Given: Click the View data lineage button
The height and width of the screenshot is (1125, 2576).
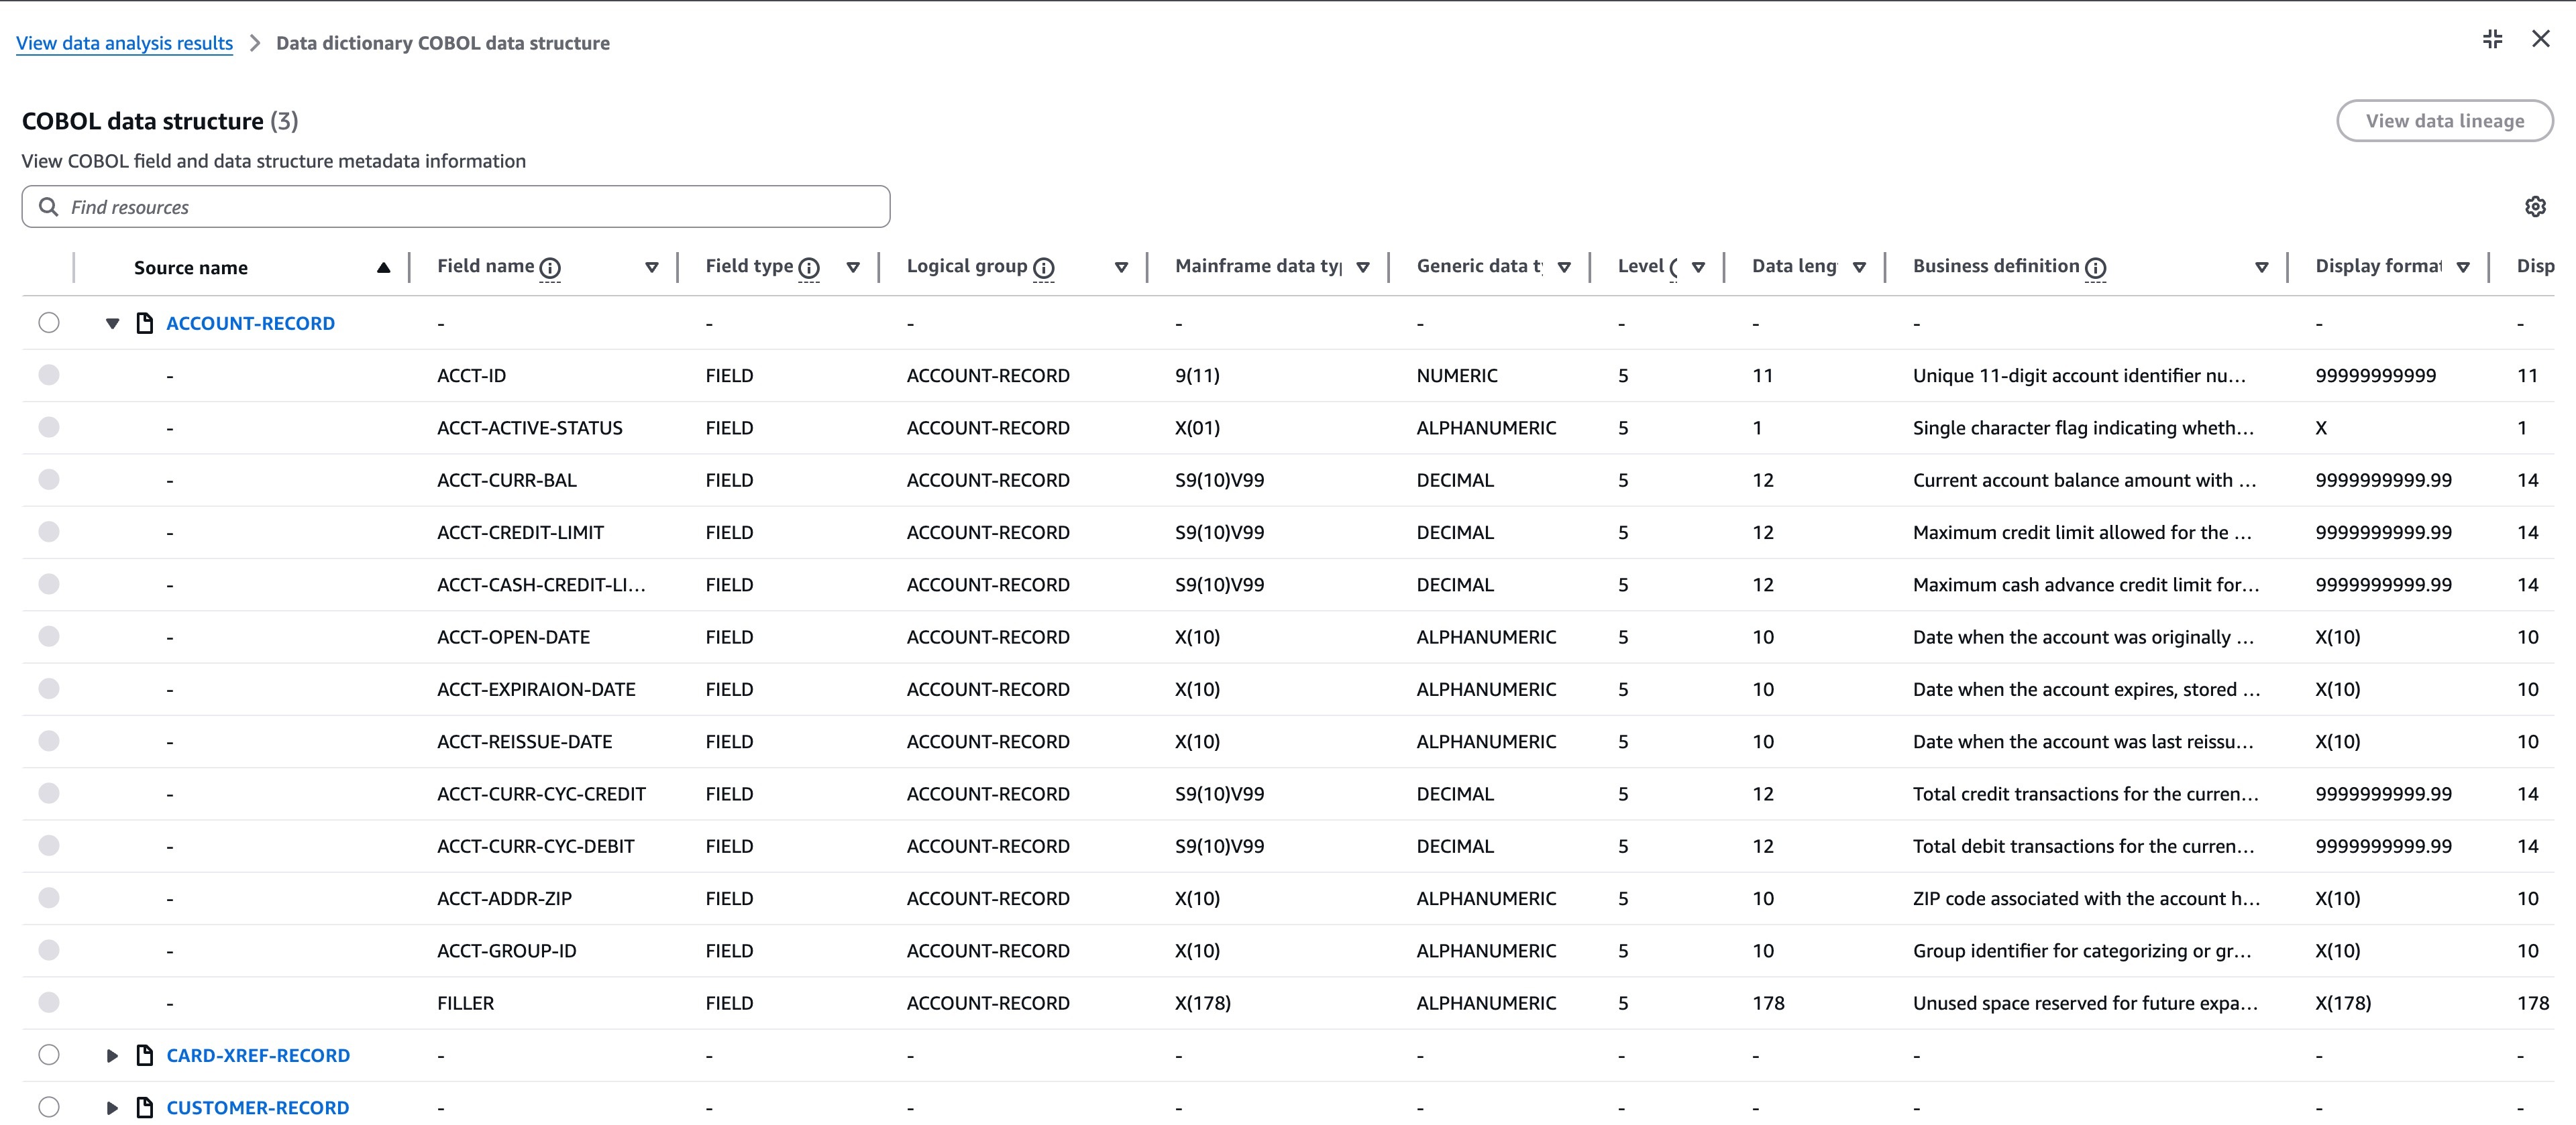Looking at the screenshot, I should pyautogui.click(x=2446, y=120).
